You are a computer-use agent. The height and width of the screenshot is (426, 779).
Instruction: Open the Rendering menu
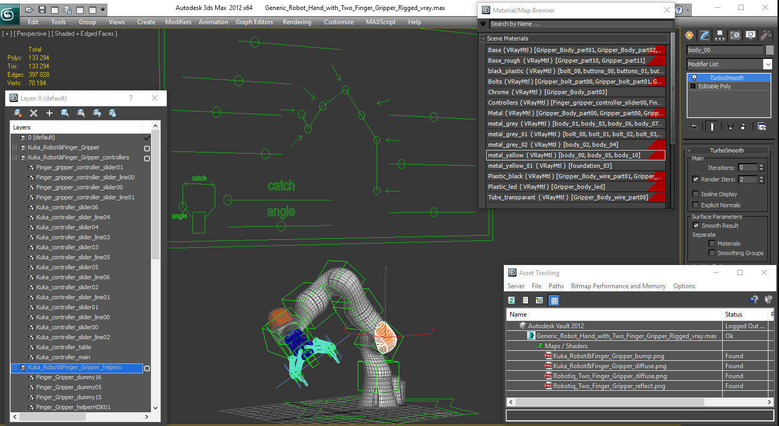pos(297,22)
